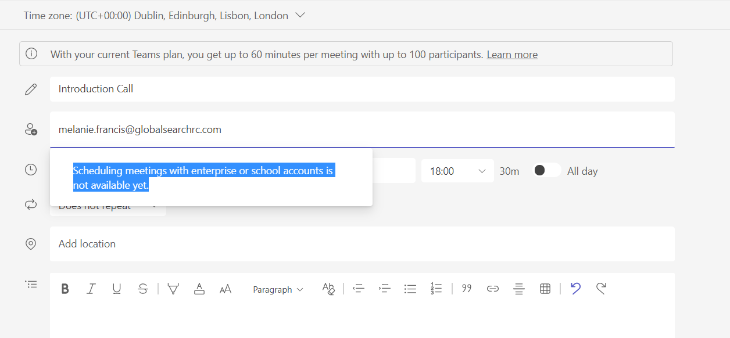Screen dimensions: 730x338
Task: Click the pencil icon beside the meeting title
Action: pyautogui.click(x=31, y=89)
